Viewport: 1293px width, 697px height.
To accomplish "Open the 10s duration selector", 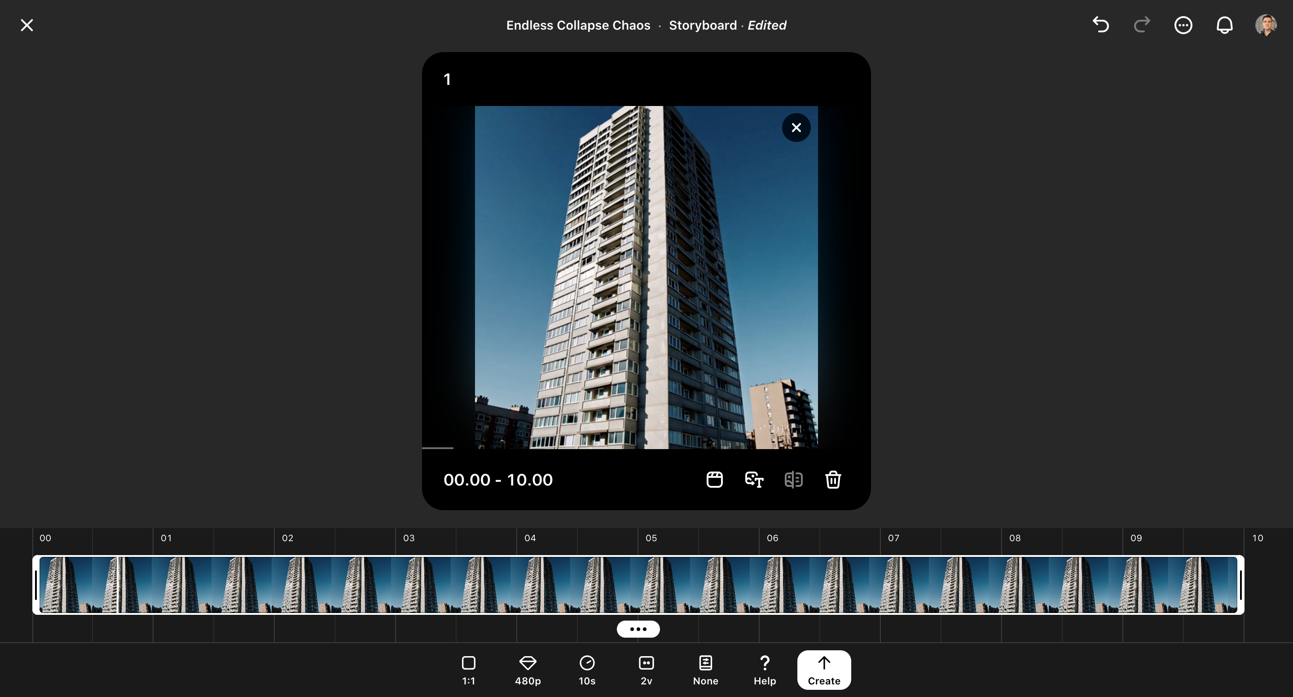I will [587, 671].
